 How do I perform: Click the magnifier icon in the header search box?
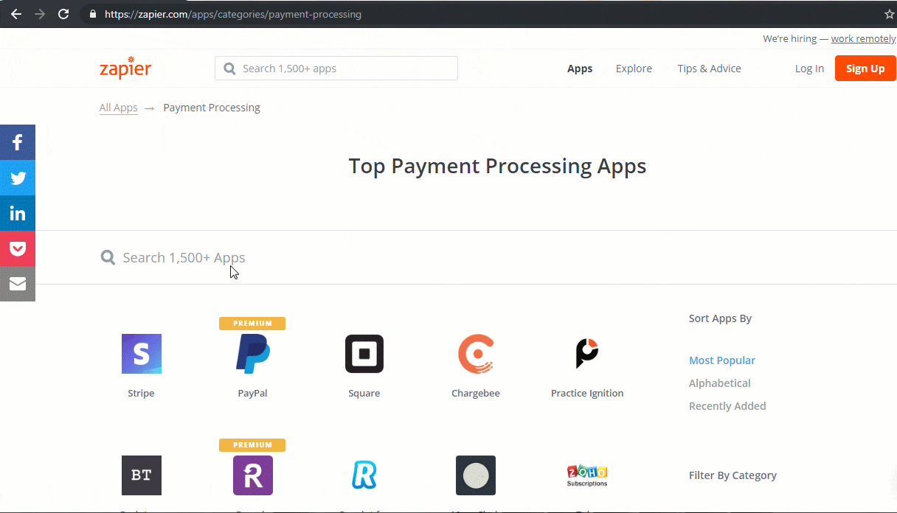(x=229, y=69)
